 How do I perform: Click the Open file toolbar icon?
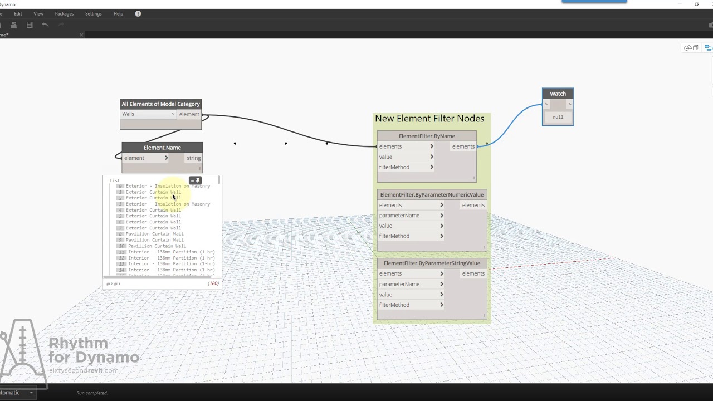point(14,25)
